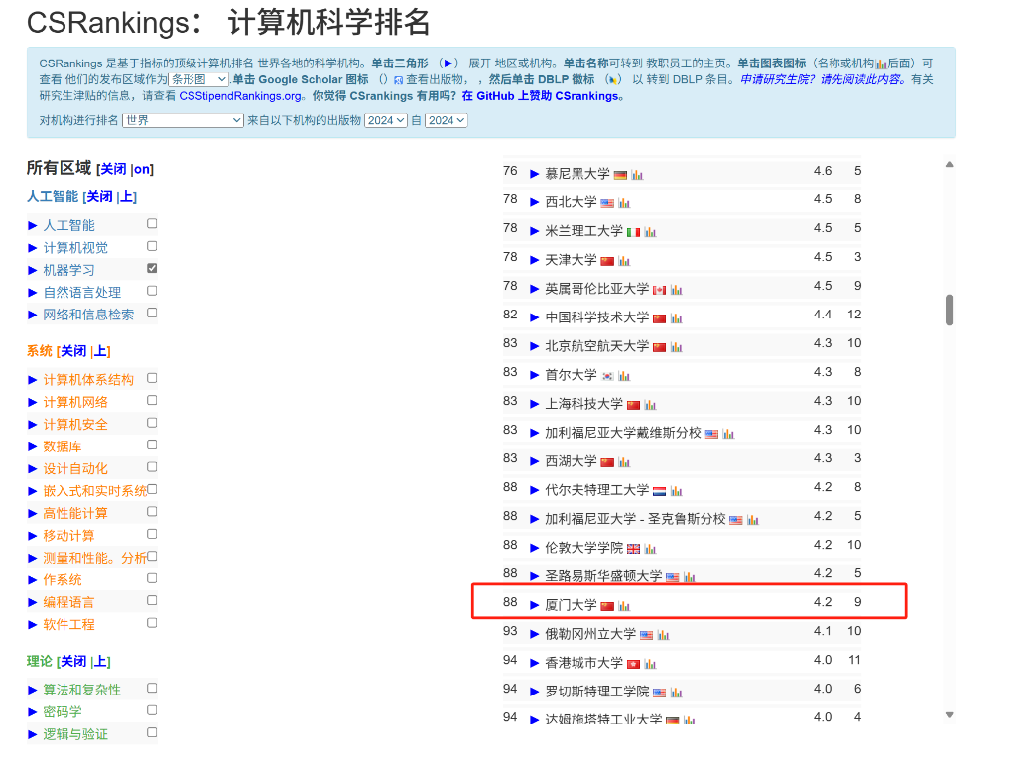
Task: Click the bar chart icon next to 厦门大学
Action: [624, 605]
